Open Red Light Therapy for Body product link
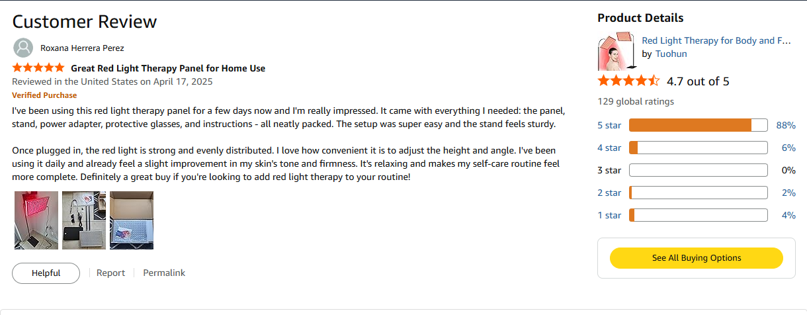The height and width of the screenshot is (315, 807). click(x=716, y=40)
